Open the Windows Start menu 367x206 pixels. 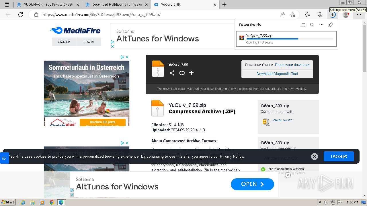click(x=8, y=202)
